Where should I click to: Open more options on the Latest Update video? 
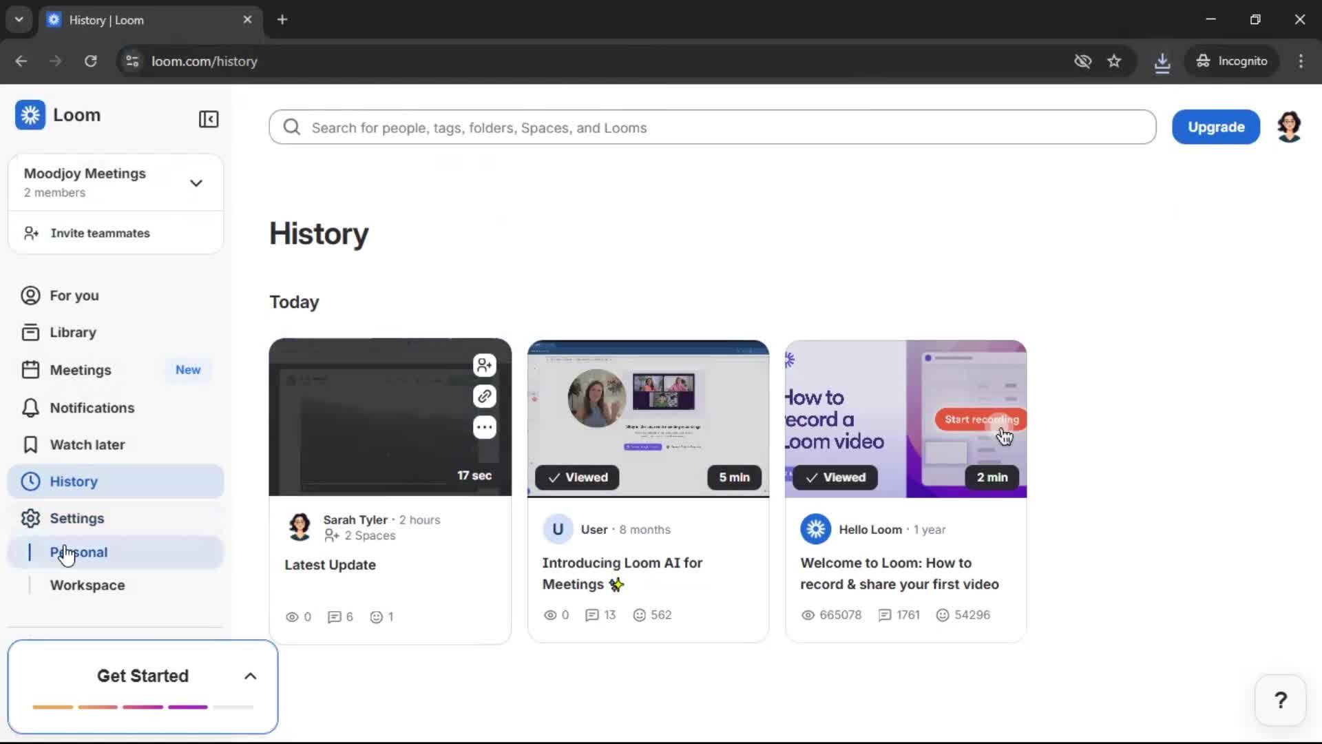click(x=484, y=427)
